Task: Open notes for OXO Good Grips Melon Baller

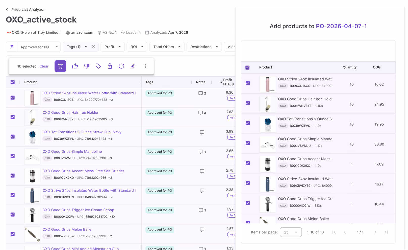Action: [x=202, y=230]
